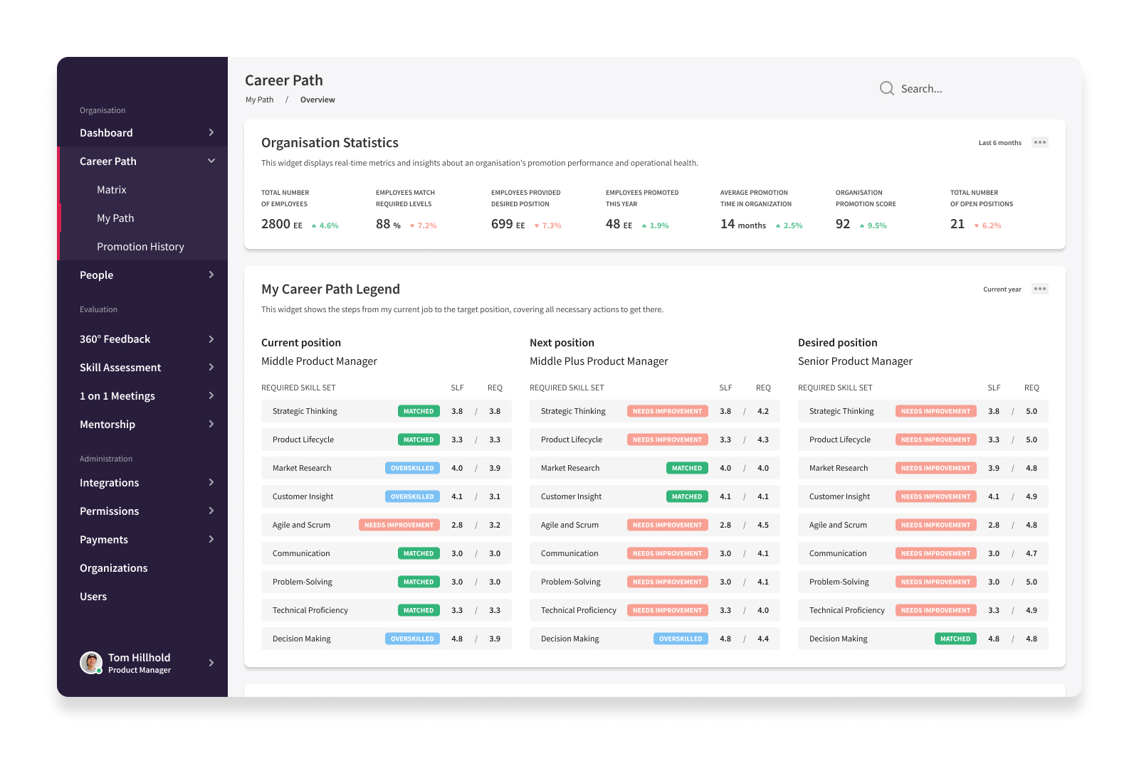Expand Skill Assessment submenu arrow
Image resolution: width=1139 pixels, height=768 pixels.
tap(211, 367)
